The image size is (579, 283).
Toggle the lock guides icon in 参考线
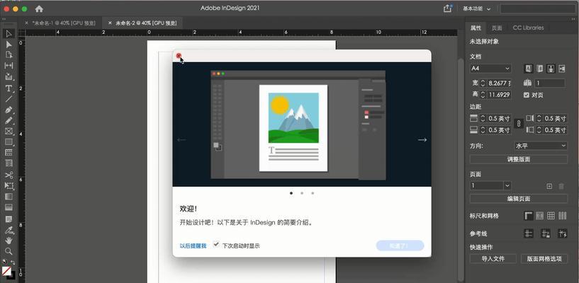pyautogui.click(x=546, y=233)
